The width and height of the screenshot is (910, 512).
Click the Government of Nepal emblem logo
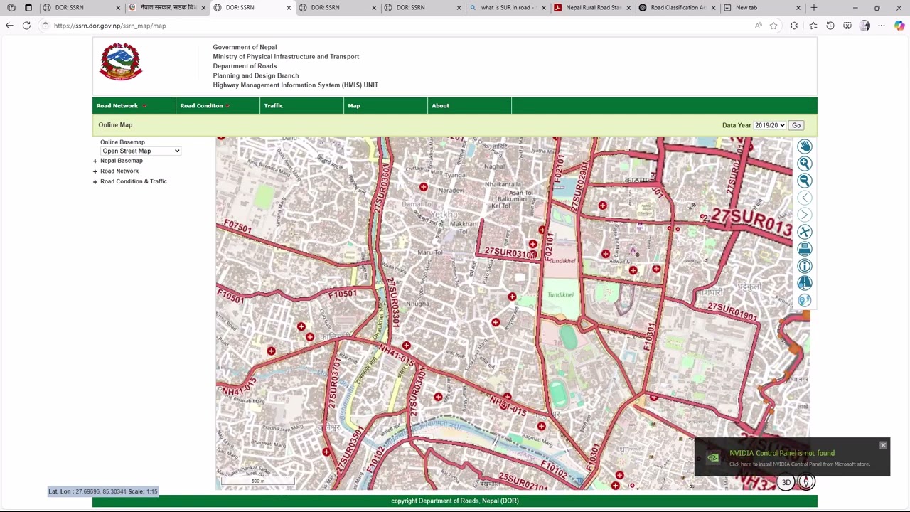point(121,61)
